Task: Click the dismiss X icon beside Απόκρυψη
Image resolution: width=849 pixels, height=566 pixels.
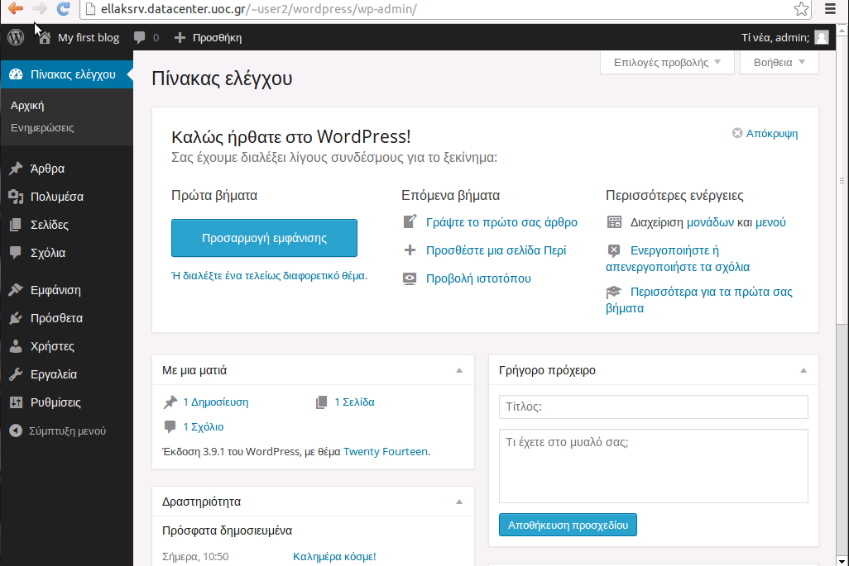Action: (737, 133)
